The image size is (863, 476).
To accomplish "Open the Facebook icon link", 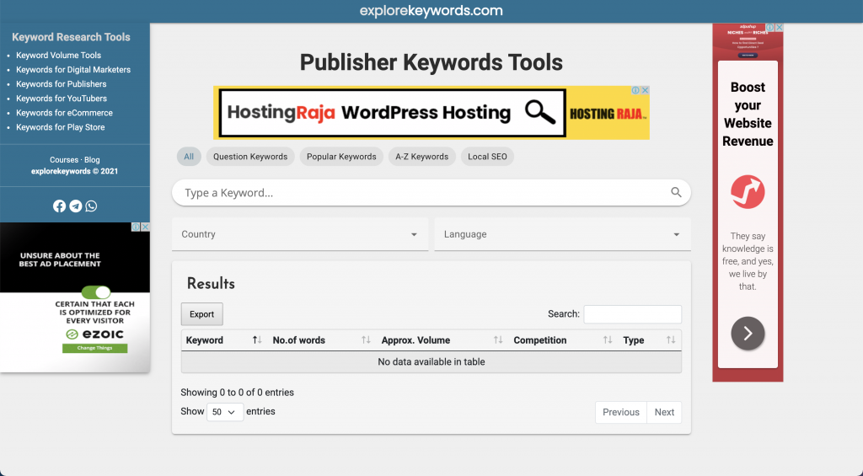I will 60,206.
